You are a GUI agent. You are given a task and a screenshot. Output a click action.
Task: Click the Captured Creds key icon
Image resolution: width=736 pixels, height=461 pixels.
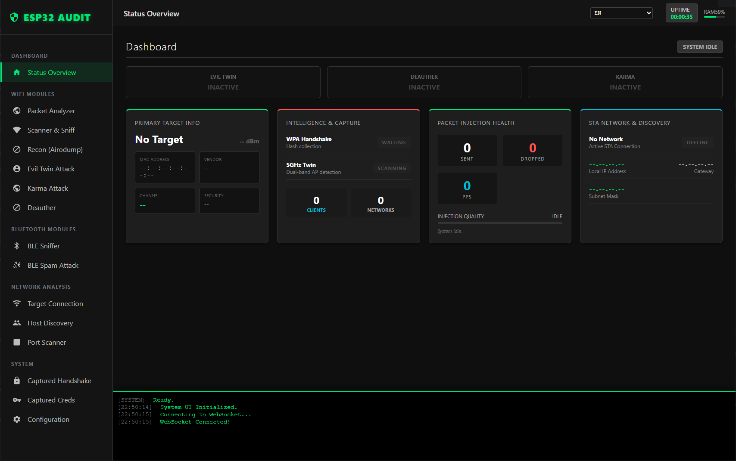(17, 400)
